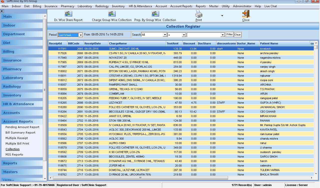Collapse the sidebar using left arrow icon
This screenshot has width=320, height=188.
pyautogui.click(x=2, y=11)
